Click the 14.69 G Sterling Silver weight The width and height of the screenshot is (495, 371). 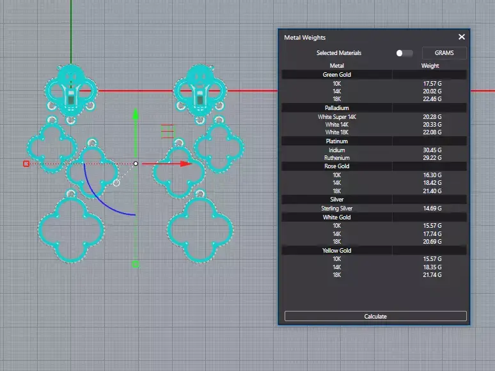click(x=432, y=209)
